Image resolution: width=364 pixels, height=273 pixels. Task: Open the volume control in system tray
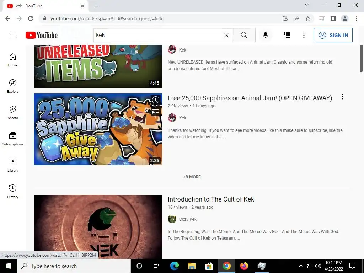pyautogui.click(x=318, y=266)
